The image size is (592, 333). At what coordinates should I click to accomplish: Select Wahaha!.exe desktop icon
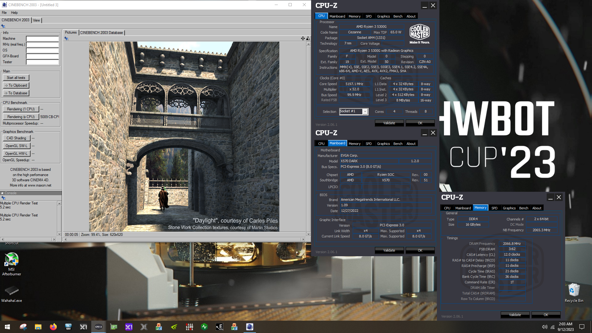click(x=12, y=294)
